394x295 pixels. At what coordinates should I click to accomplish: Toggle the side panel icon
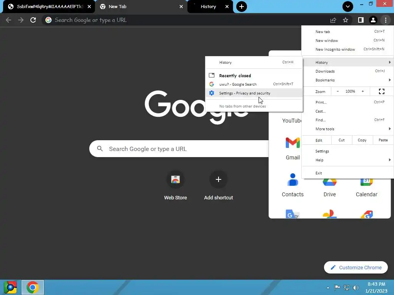point(361,20)
